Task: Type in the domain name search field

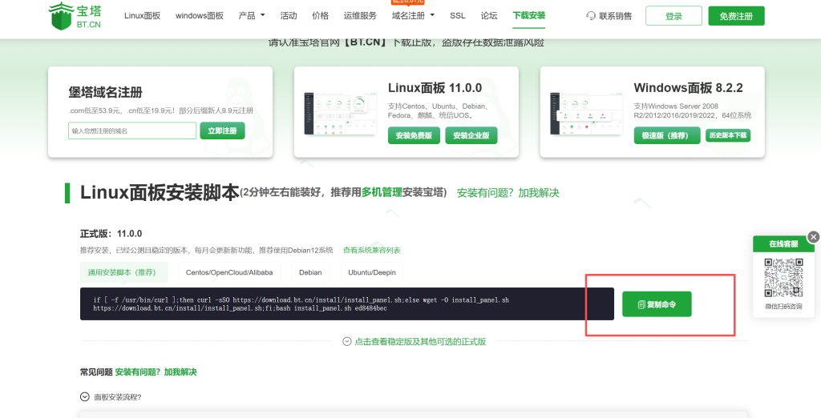Action: coord(132,131)
